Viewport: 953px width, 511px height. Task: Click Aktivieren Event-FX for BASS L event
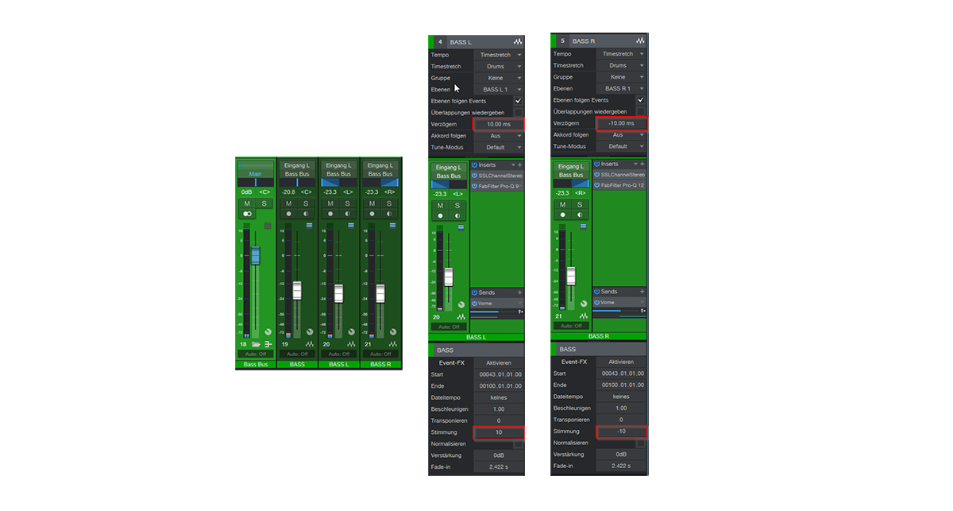click(x=499, y=362)
